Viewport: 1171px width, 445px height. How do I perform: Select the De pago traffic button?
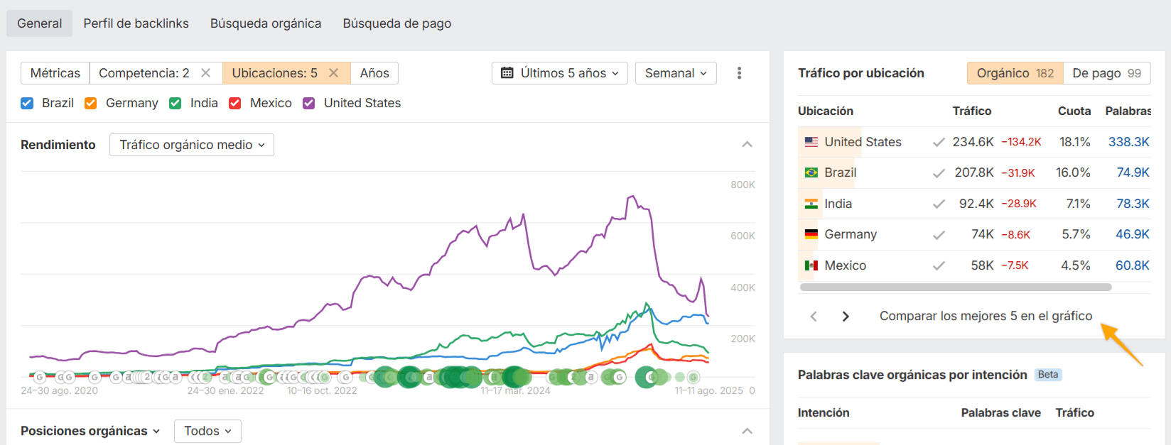click(1106, 73)
